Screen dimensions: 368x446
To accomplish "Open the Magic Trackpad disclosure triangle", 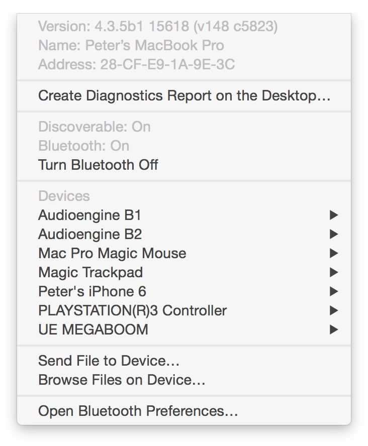I will pyautogui.click(x=333, y=273).
